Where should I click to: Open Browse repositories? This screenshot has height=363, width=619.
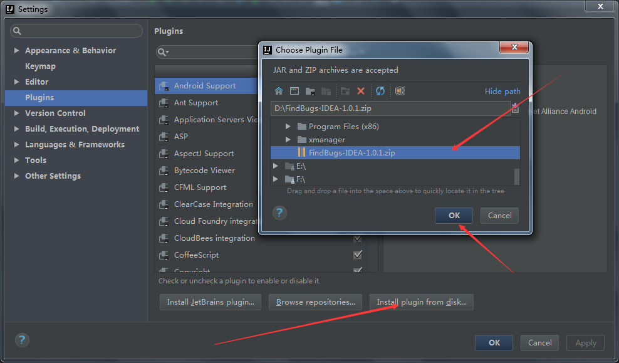315,302
